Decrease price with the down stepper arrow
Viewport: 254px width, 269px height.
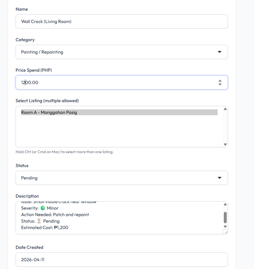coord(220,84)
